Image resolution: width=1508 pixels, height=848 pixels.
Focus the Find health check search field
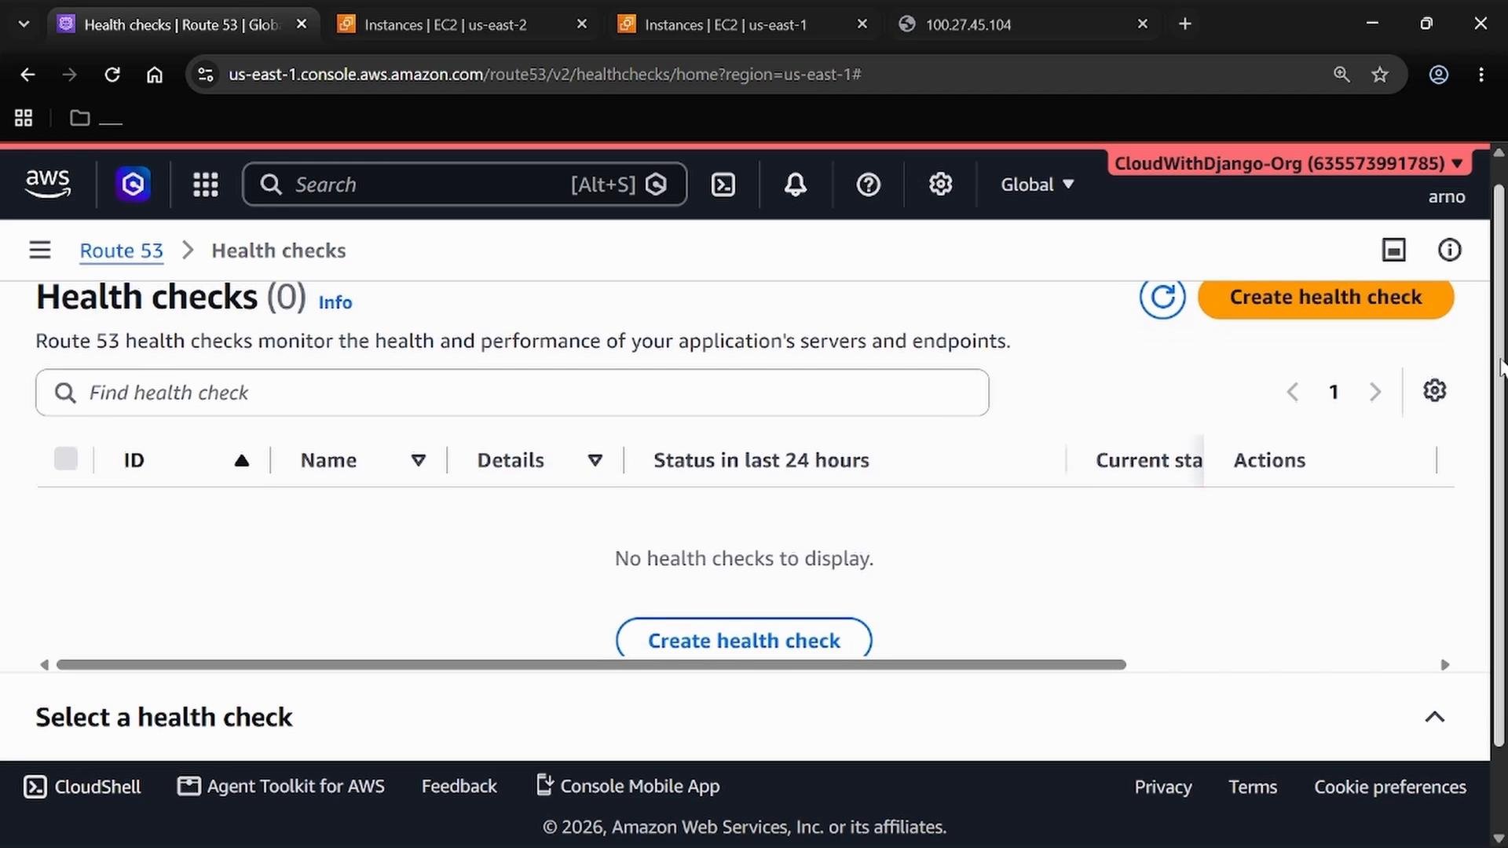(512, 393)
